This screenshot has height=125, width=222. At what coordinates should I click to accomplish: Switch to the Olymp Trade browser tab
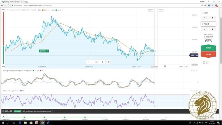tap(12, 2)
